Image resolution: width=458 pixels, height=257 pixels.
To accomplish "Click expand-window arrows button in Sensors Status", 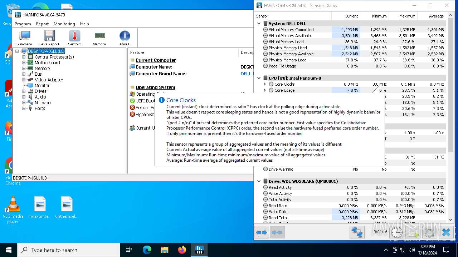I will click(262, 232).
